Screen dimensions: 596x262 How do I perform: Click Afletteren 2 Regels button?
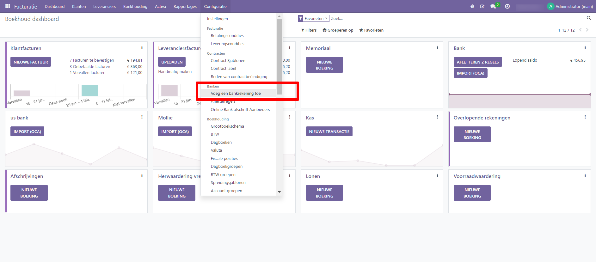477,62
